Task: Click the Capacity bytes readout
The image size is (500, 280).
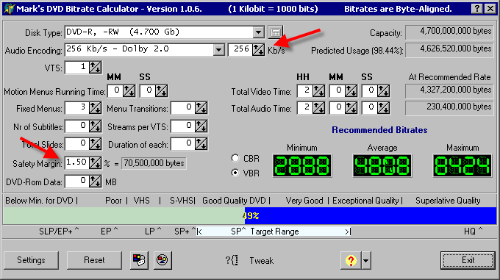Action: pos(449,32)
